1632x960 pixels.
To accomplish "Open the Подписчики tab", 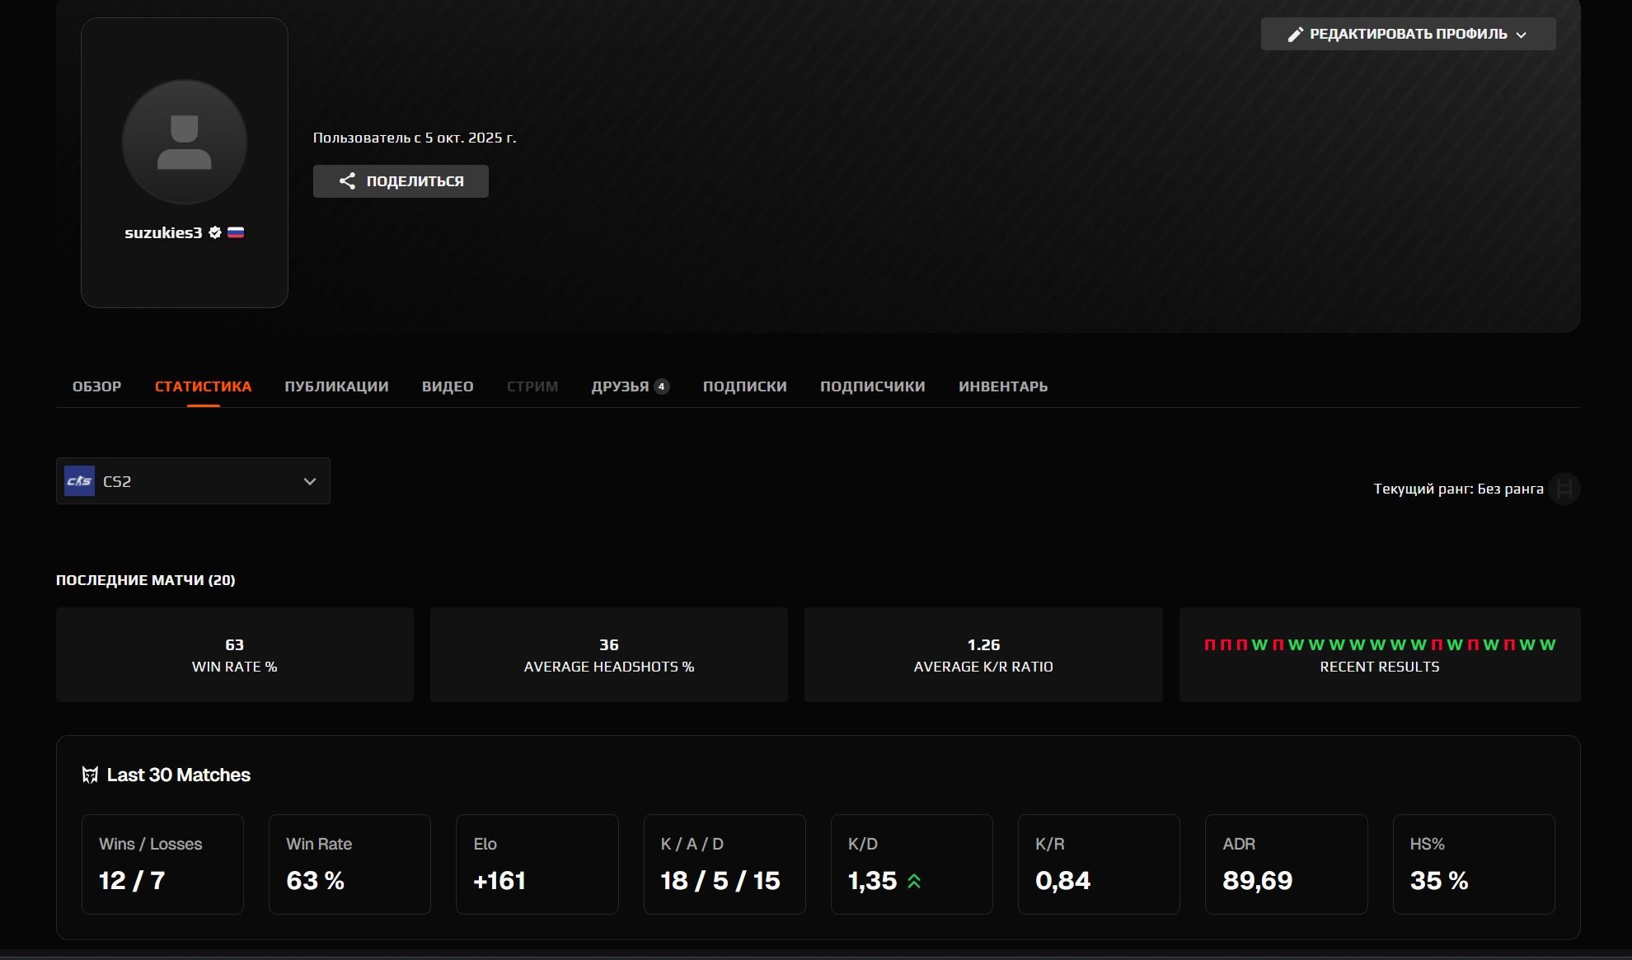I will point(872,386).
